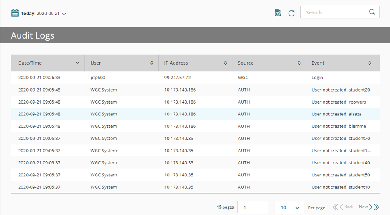The width and height of the screenshot is (390, 215).
Task: Sort by User column
Action: 122,63
